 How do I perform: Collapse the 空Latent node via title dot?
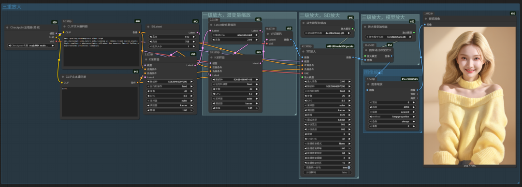click(x=148, y=27)
